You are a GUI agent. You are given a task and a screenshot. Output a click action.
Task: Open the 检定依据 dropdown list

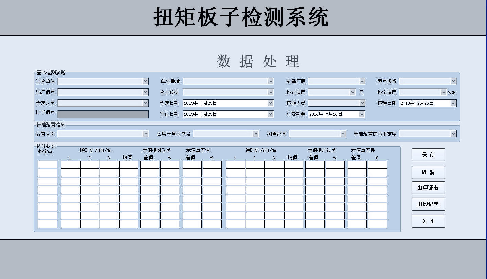tap(271, 92)
